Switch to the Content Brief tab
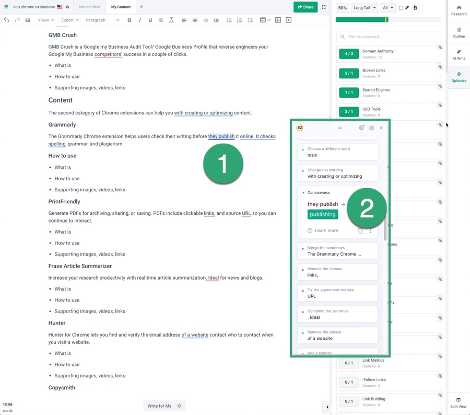 (89, 7)
